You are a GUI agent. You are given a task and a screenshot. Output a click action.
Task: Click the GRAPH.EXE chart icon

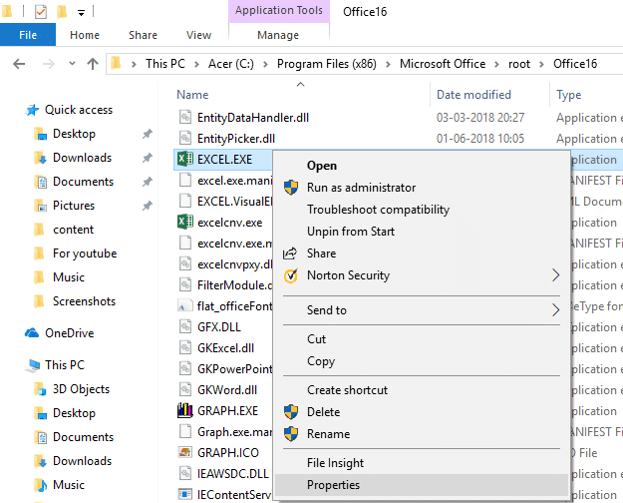point(185,410)
